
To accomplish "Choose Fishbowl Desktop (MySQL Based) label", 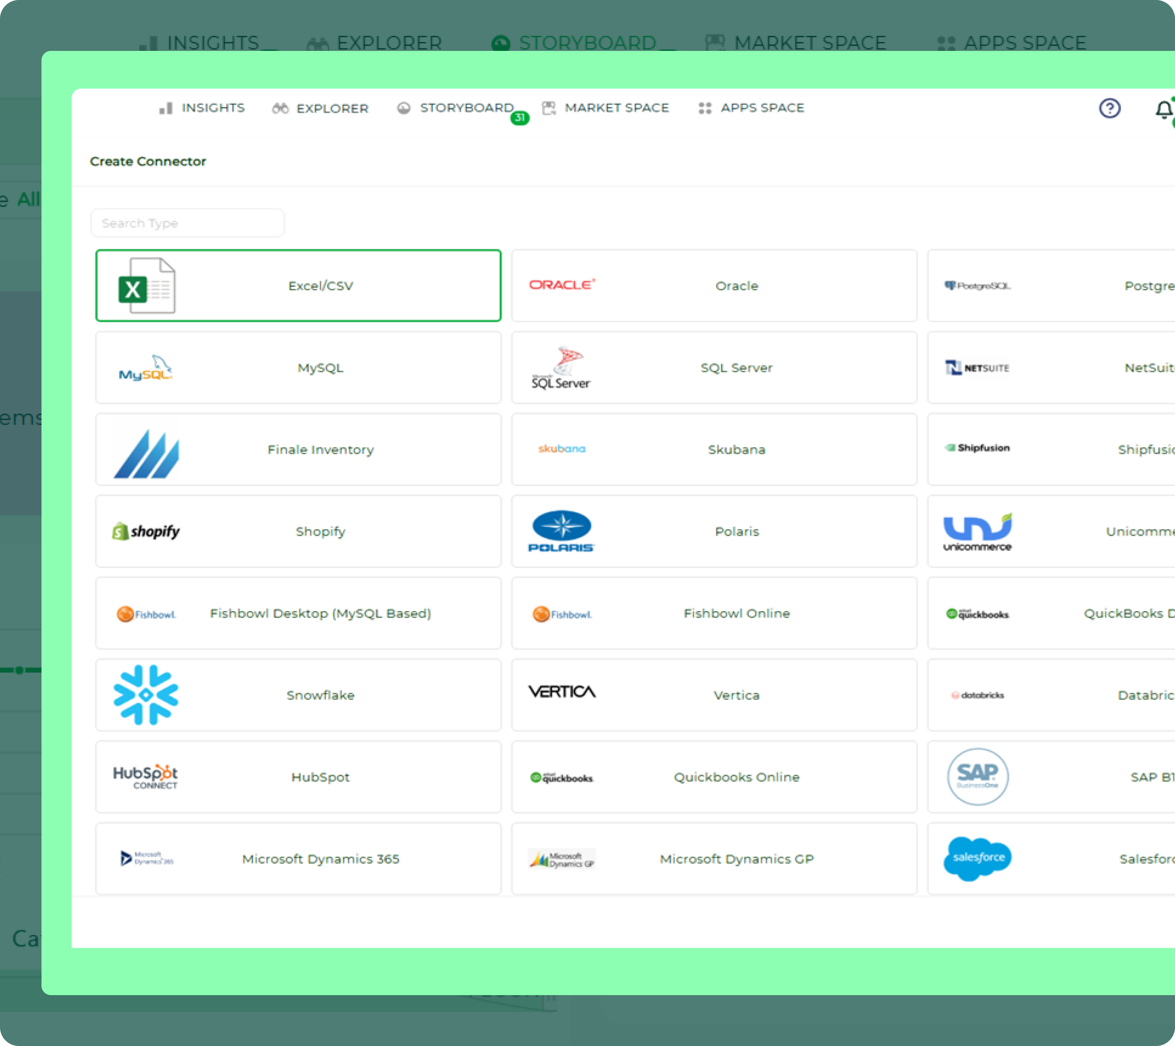I will coord(320,613).
